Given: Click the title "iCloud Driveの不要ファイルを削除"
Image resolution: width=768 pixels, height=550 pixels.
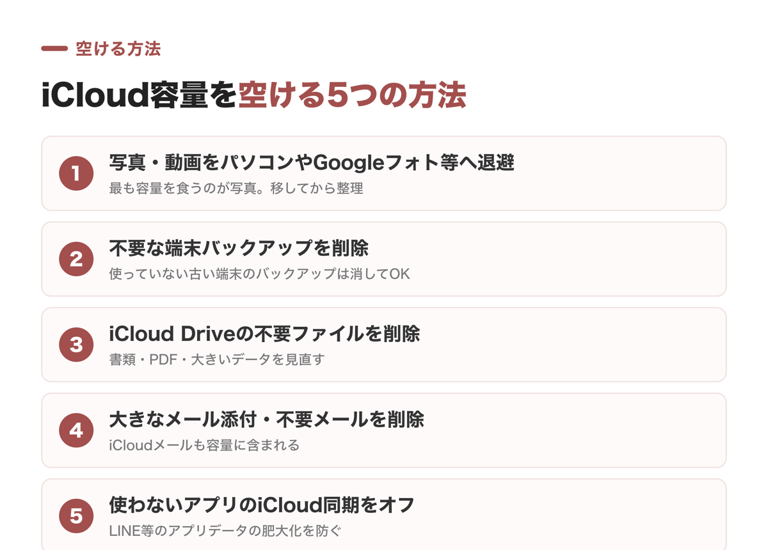Looking at the screenshot, I should 264,334.
